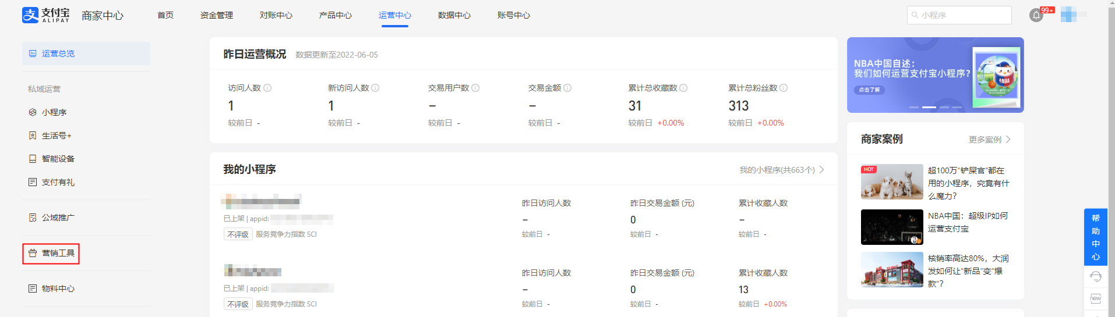Screen dimensions: 1115x317
Task: Click info icon next to 累计总收藏数
Action: coord(683,88)
